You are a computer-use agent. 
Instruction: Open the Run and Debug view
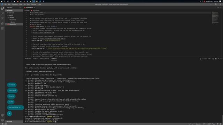[2, 23]
